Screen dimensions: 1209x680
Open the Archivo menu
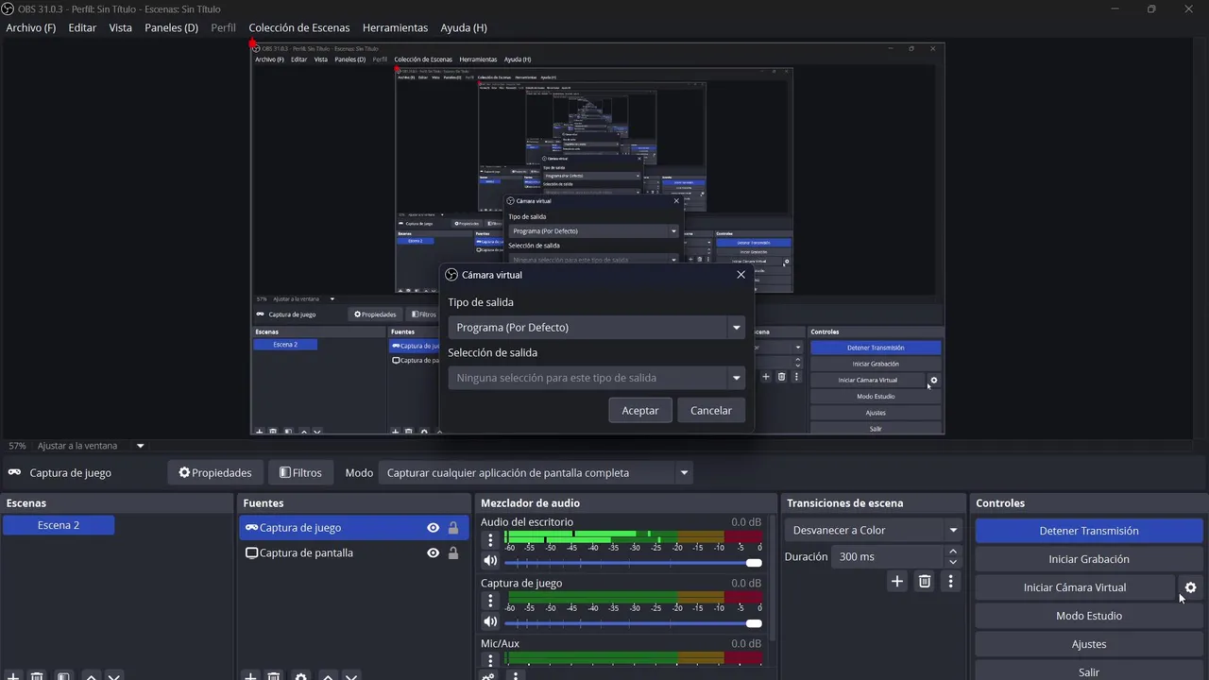coord(31,27)
